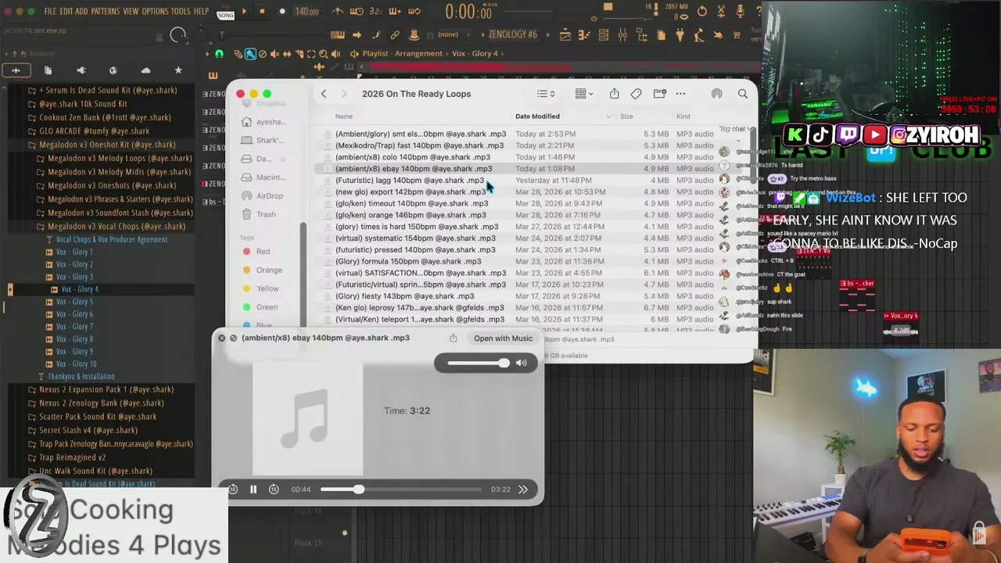Open browser starred favorites tab

178,71
